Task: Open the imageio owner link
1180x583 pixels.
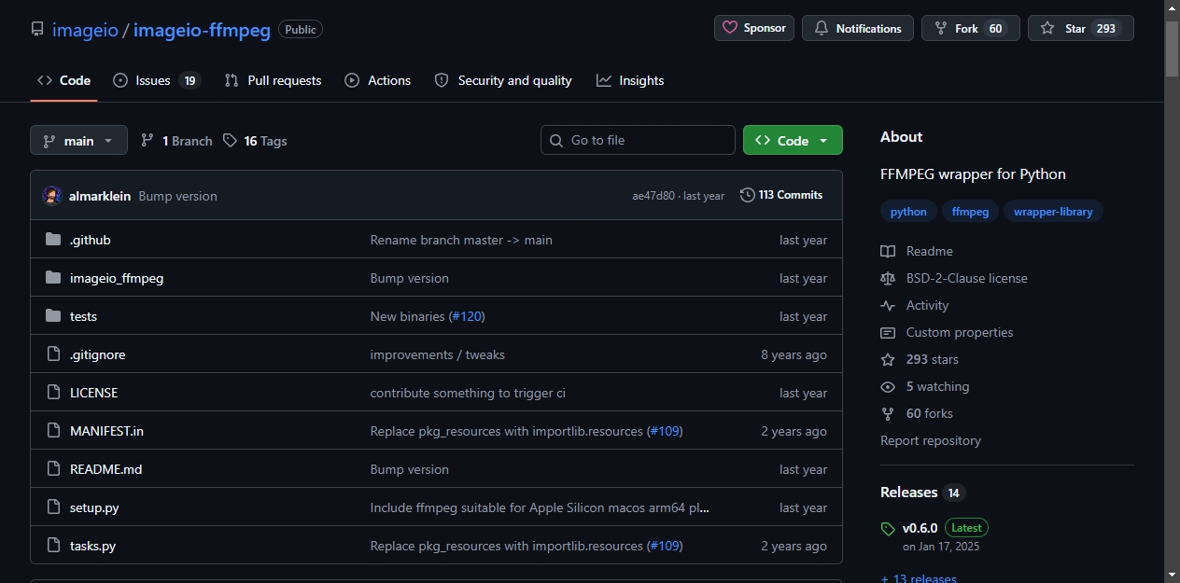Action: [85, 30]
